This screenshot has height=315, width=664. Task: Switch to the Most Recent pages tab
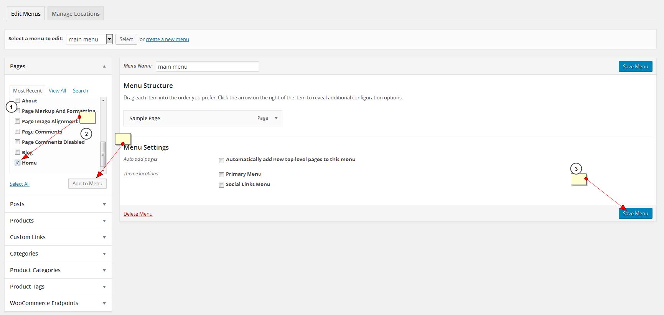[27, 91]
